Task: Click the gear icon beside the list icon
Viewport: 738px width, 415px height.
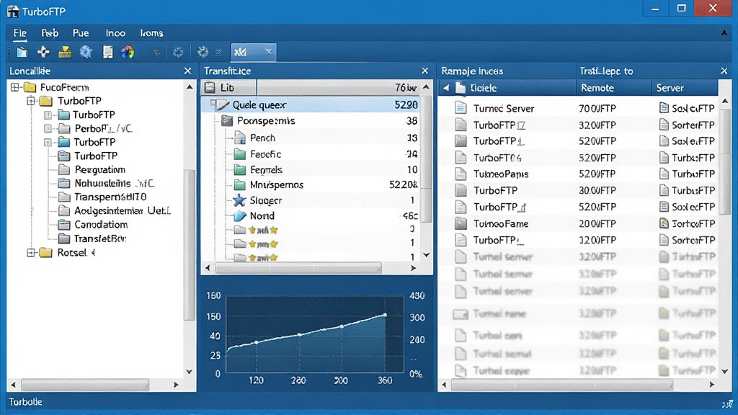Action: 203,52
